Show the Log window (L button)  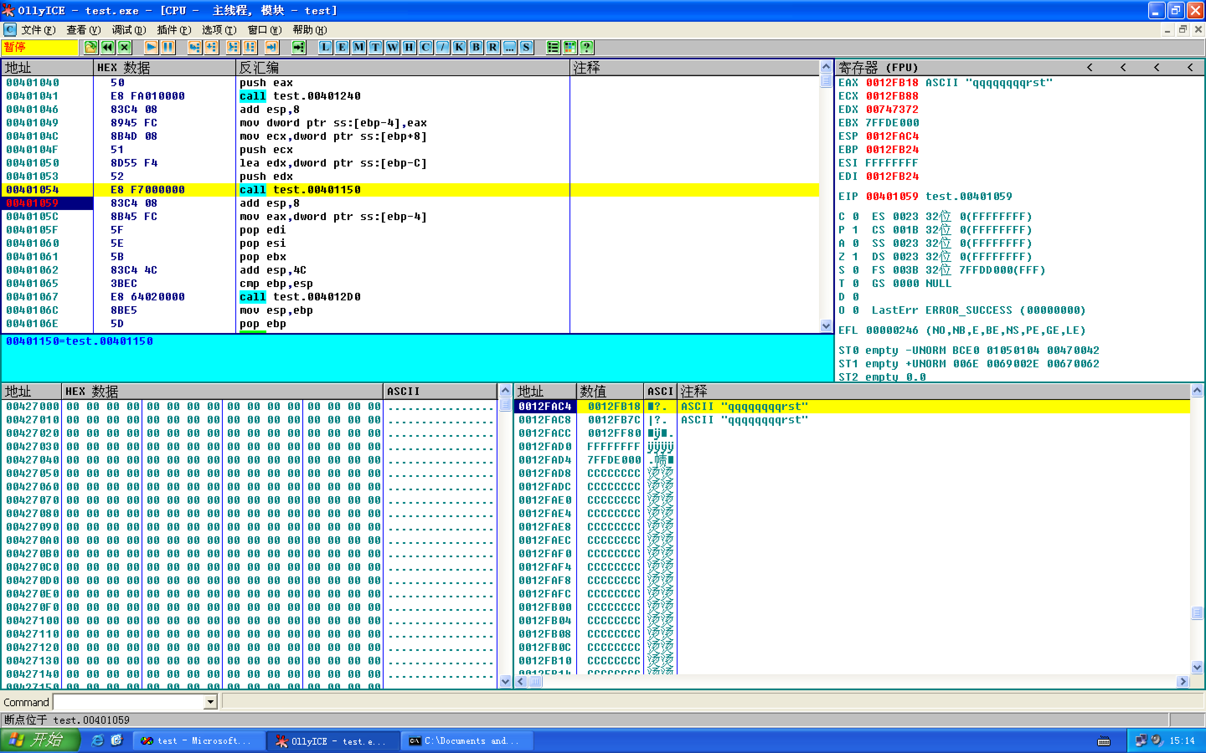325,47
